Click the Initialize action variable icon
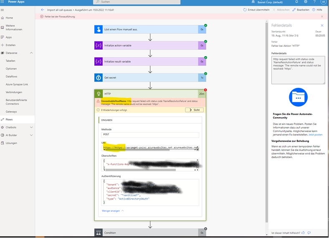The height and width of the screenshot is (238, 329). pyautogui.click(x=99, y=46)
